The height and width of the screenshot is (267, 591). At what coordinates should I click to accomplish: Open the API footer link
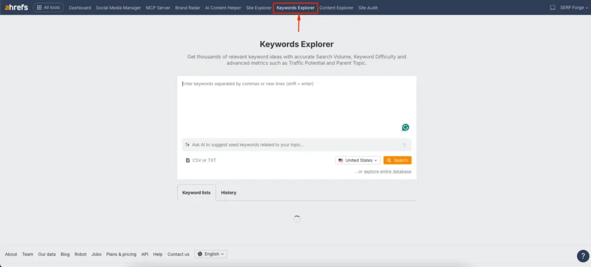145,254
